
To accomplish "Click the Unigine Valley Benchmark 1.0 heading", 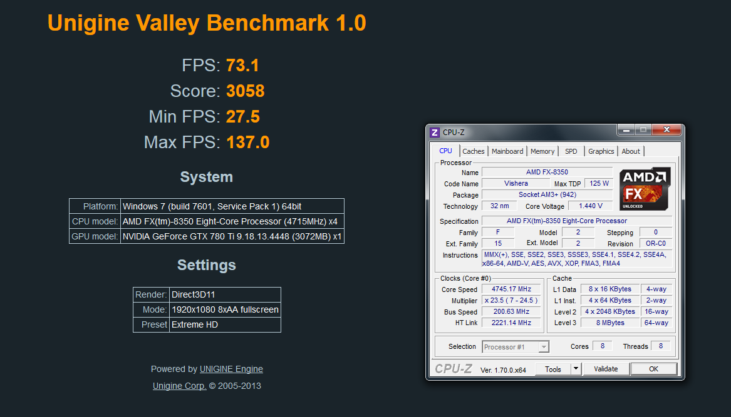I will 207,23.
